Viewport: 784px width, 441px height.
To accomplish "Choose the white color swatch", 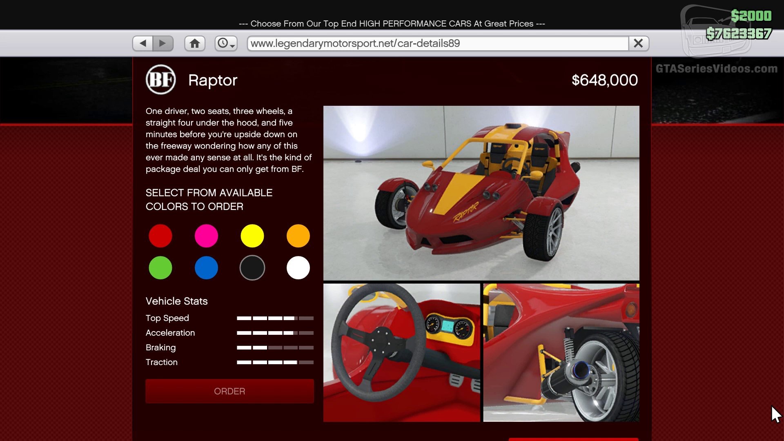I will point(298,268).
